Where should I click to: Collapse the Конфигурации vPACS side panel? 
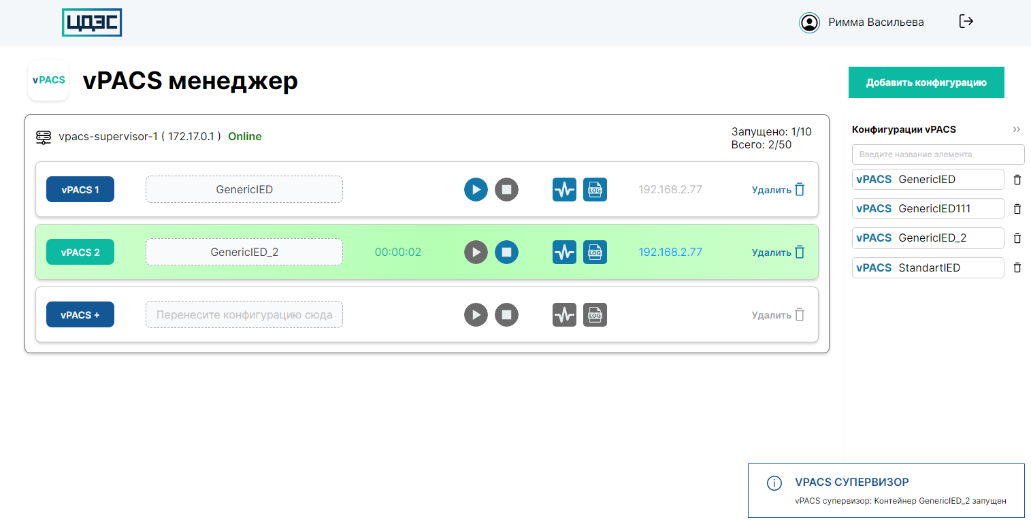tap(1016, 129)
